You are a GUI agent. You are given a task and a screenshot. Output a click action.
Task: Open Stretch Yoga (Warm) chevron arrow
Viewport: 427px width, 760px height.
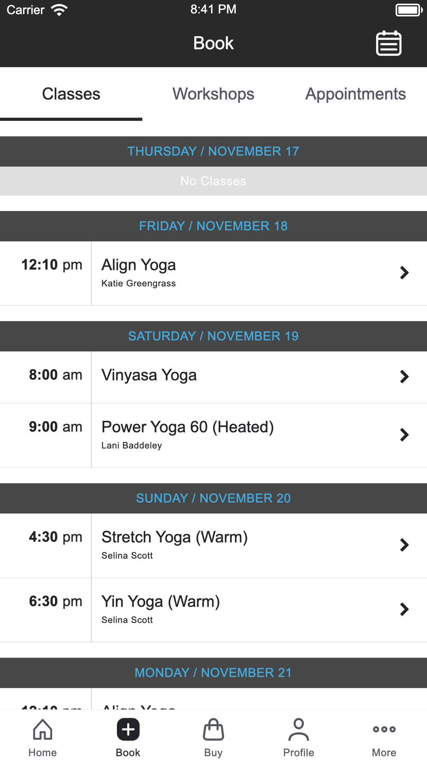point(404,545)
